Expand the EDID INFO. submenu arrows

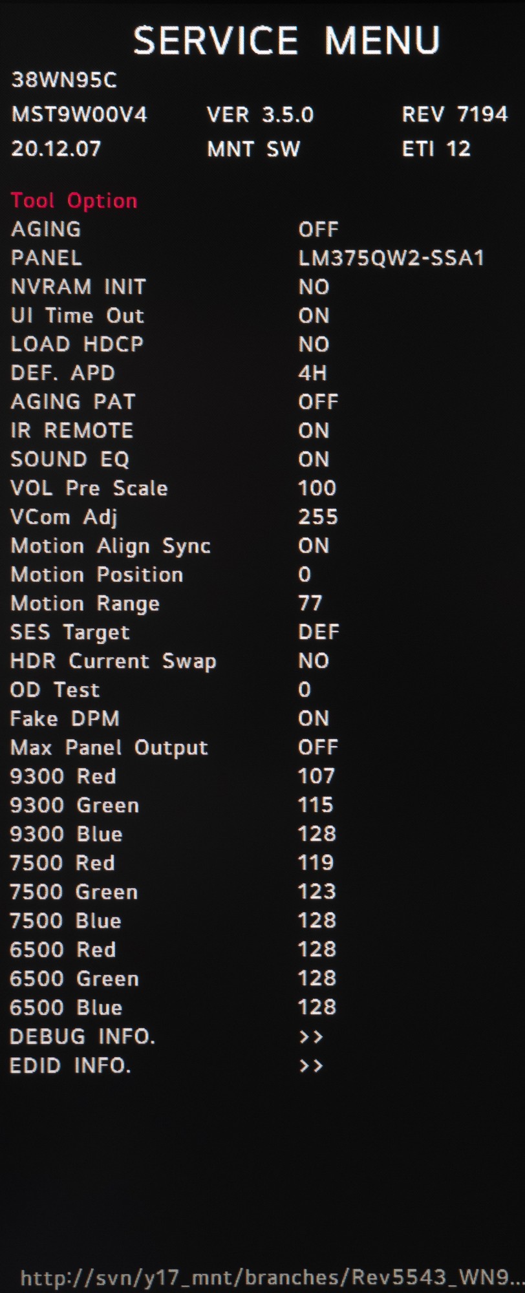311,1065
